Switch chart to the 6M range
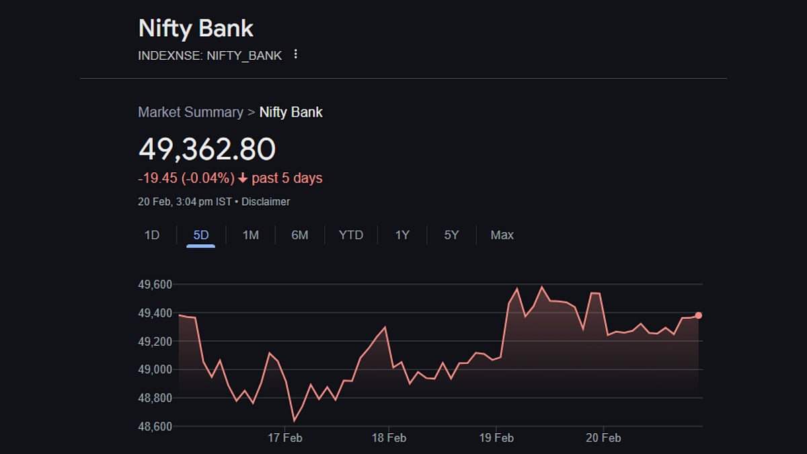The width and height of the screenshot is (807, 454). pos(299,235)
